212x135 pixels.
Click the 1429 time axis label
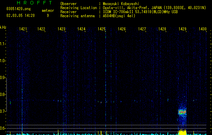point(182,29)
